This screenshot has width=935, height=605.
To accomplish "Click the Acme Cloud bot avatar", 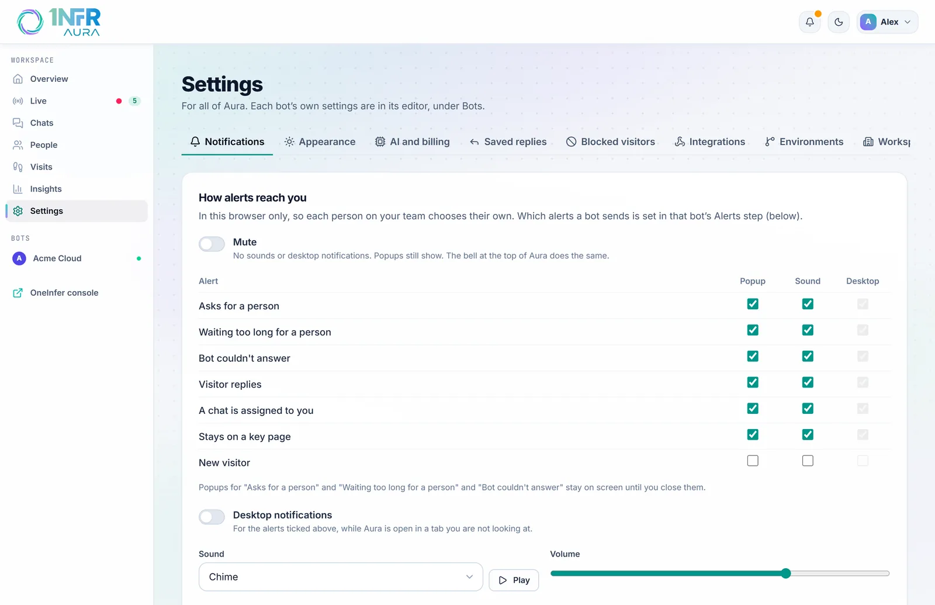I will click(19, 258).
